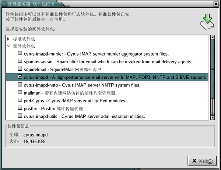Select the cyrus-imapd-nntp NNTP system files row

coord(82,85)
